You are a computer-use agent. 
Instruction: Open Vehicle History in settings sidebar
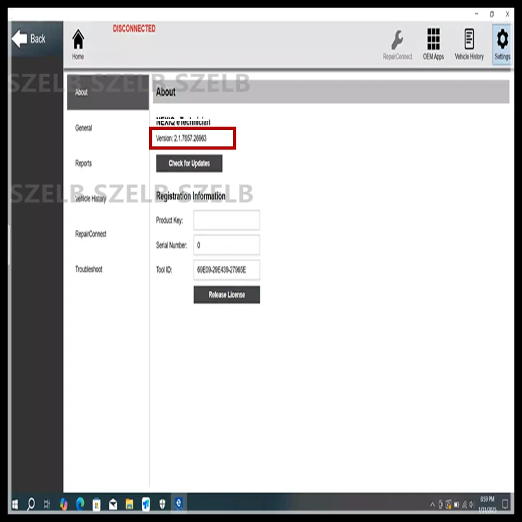coord(90,199)
